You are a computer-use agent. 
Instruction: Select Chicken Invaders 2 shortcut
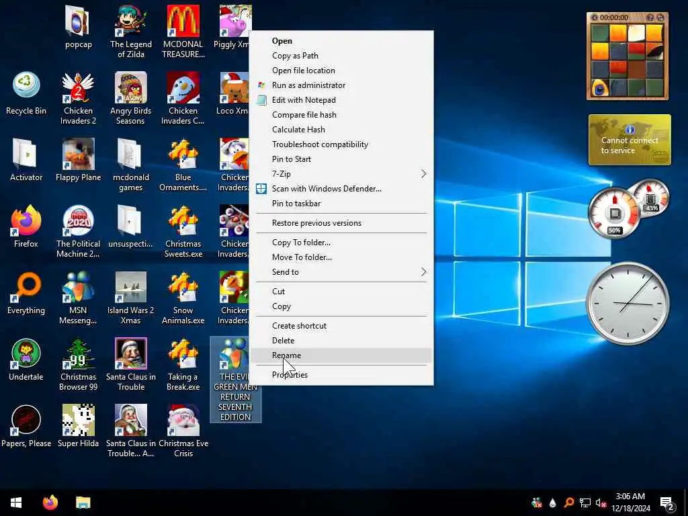pyautogui.click(x=78, y=98)
